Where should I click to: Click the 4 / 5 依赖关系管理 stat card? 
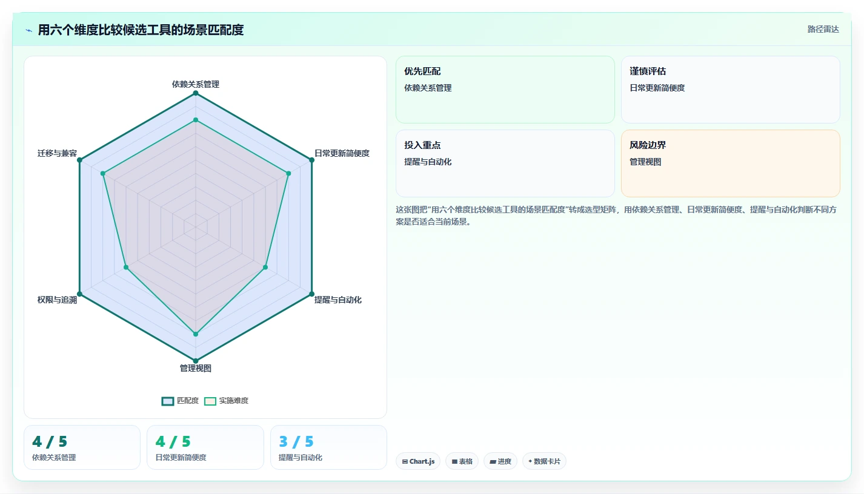[82, 447]
